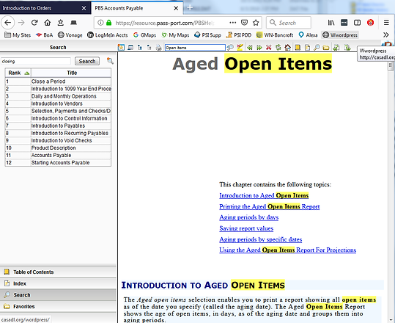Screen dimensions: 395x323
Task: Click the red X stop icon
Action: click(269, 48)
